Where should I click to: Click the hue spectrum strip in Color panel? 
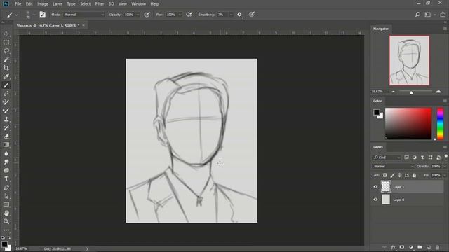(440, 123)
